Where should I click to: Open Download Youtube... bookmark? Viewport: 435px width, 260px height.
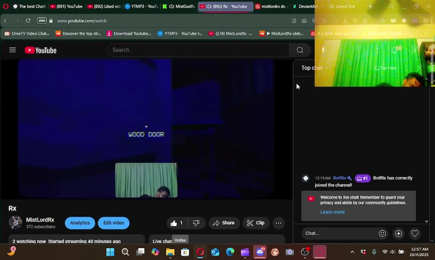click(129, 34)
